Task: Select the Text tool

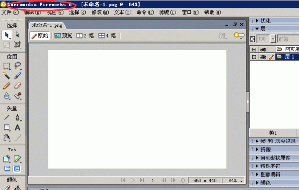Action: tap(17, 127)
